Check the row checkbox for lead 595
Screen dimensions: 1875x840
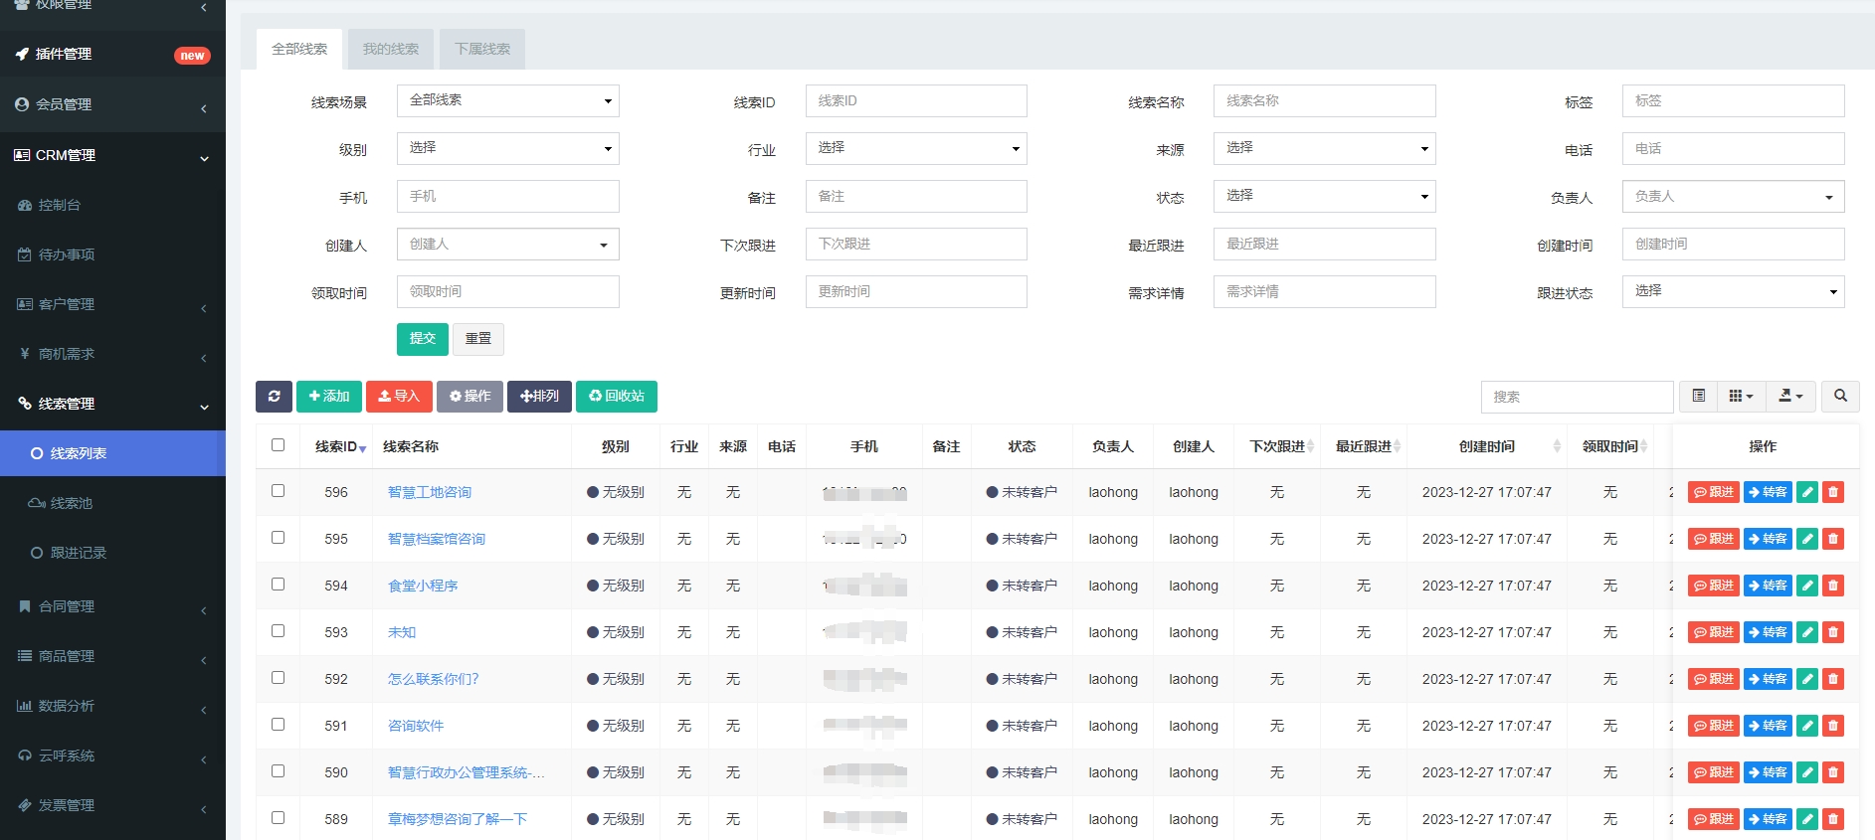pyautogui.click(x=279, y=538)
